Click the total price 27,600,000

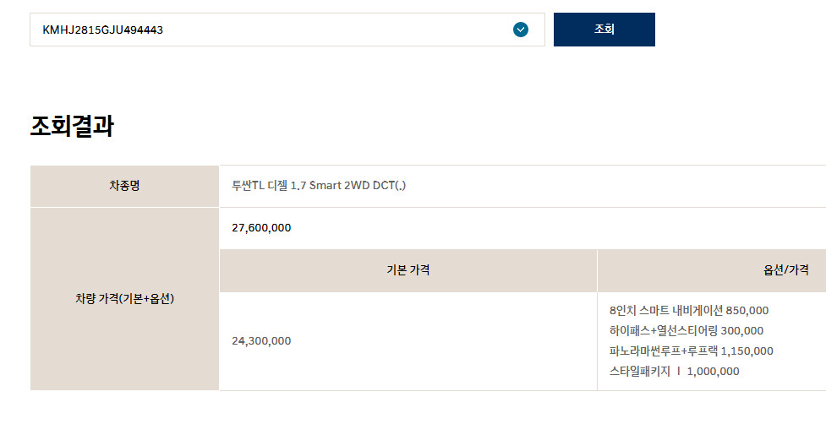(261, 228)
